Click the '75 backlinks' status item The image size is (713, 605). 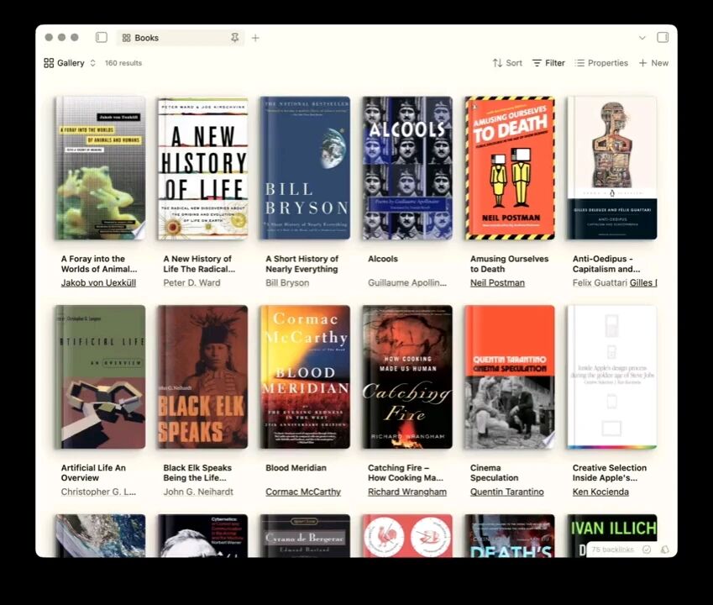click(612, 550)
